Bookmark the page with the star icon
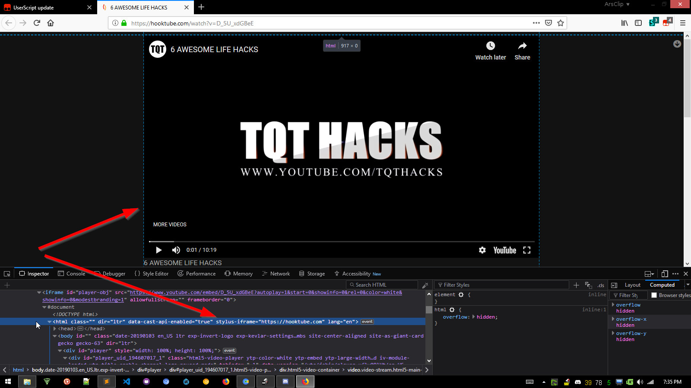This screenshot has width=691, height=388. coord(560,23)
